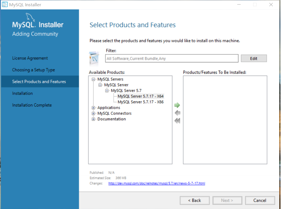281x209 pixels.
Task: Click the Cancel button
Action: [x=260, y=200]
